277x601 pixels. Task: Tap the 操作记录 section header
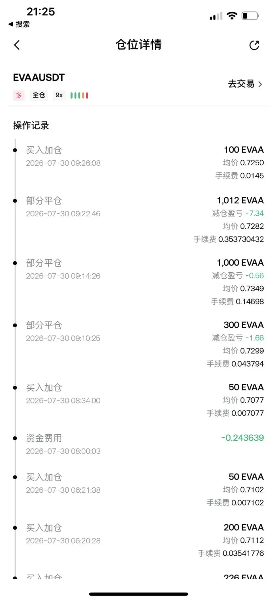(x=31, y=125)
